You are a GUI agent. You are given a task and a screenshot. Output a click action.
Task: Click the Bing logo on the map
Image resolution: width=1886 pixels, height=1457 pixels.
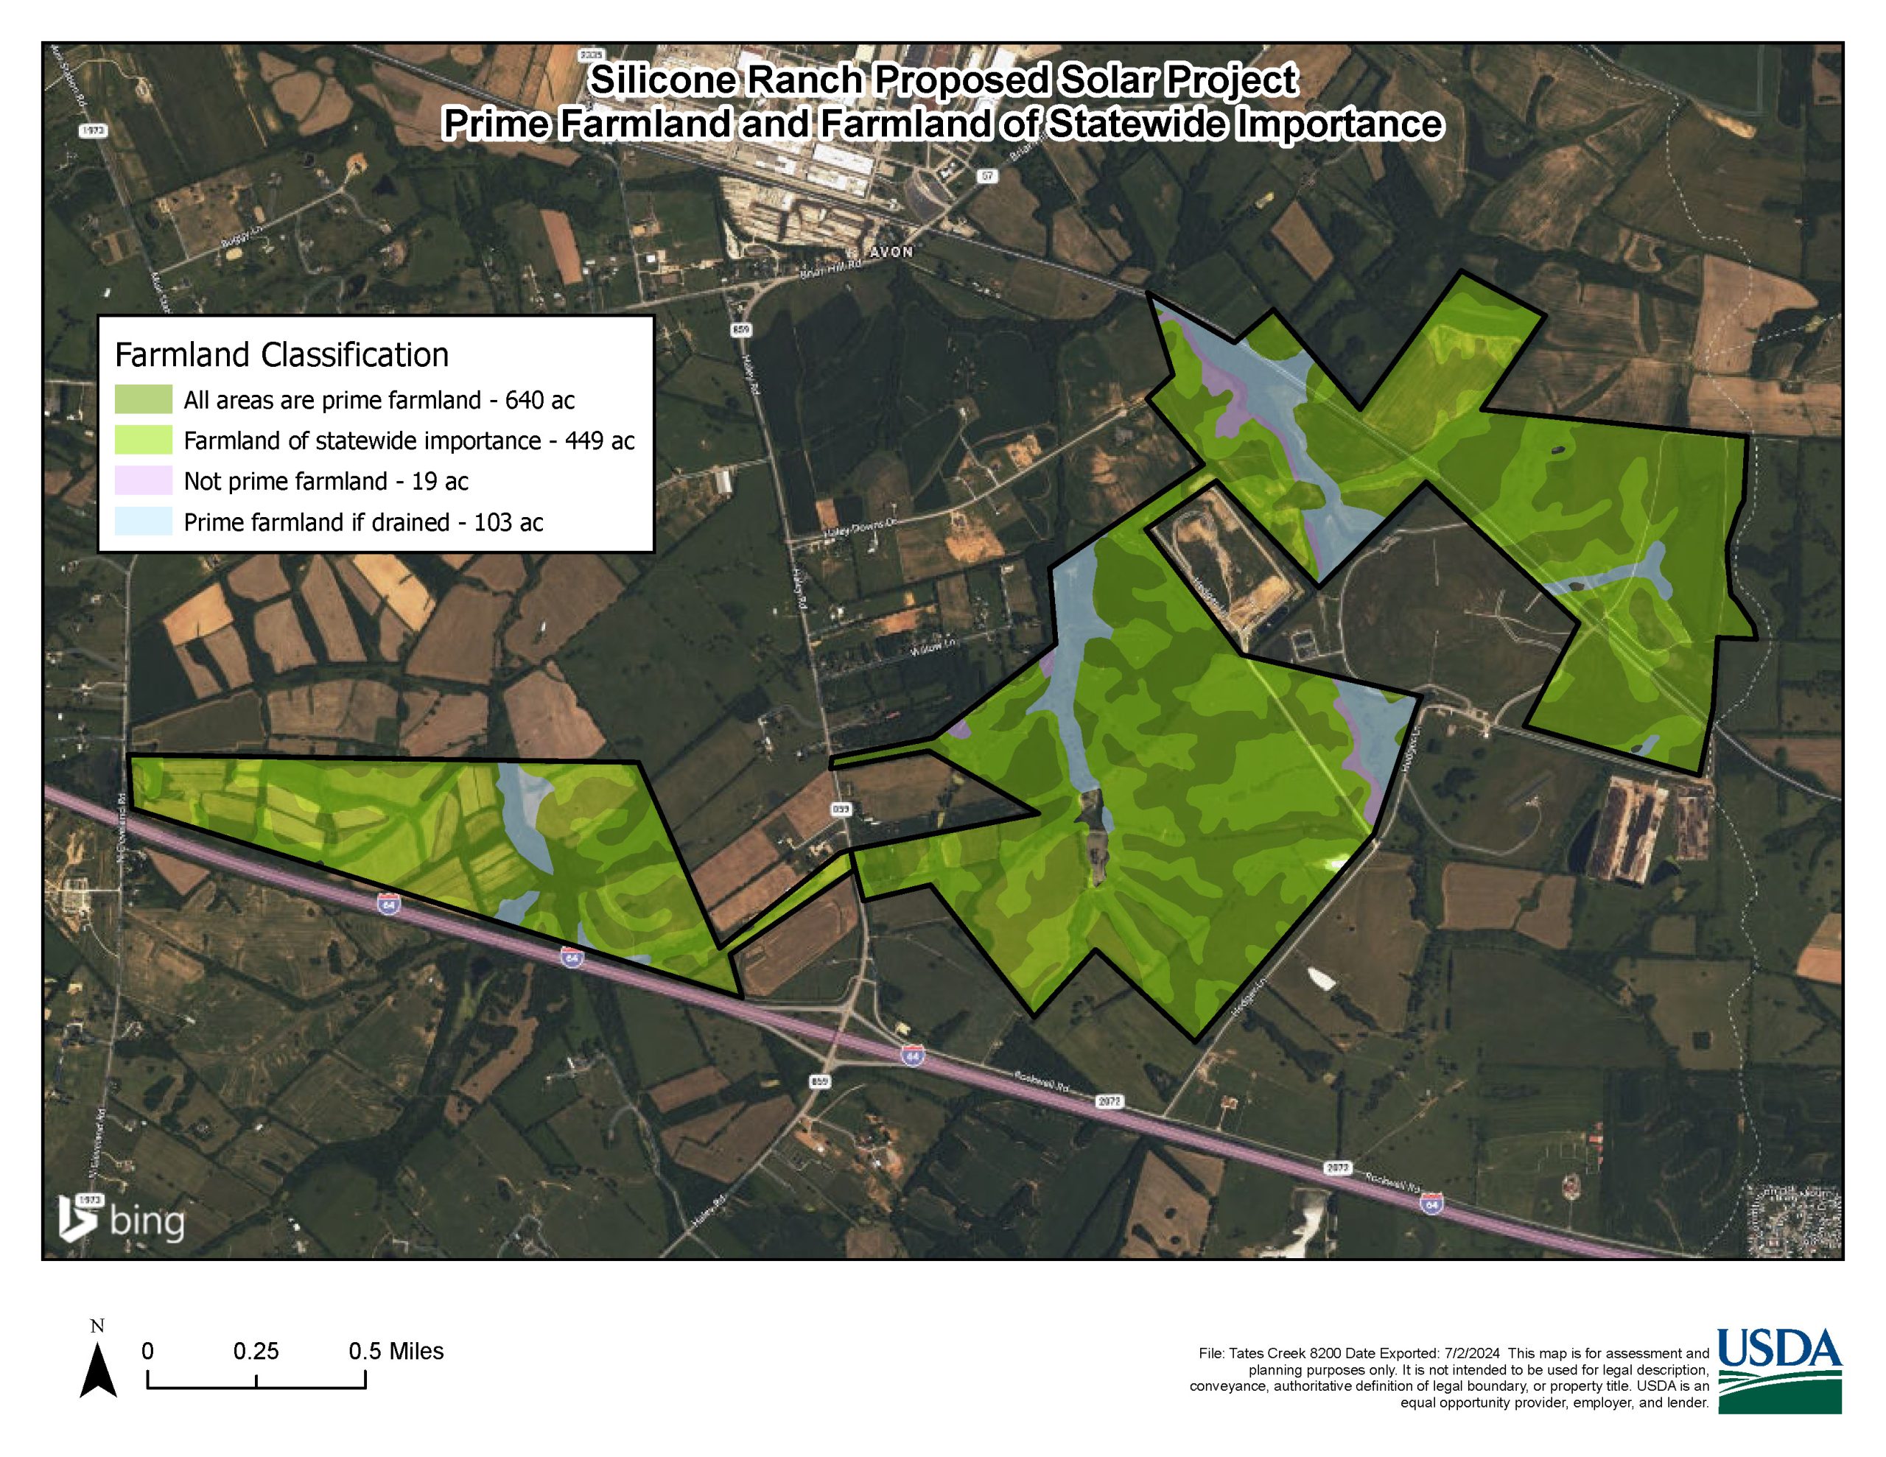coord(121,1218)
